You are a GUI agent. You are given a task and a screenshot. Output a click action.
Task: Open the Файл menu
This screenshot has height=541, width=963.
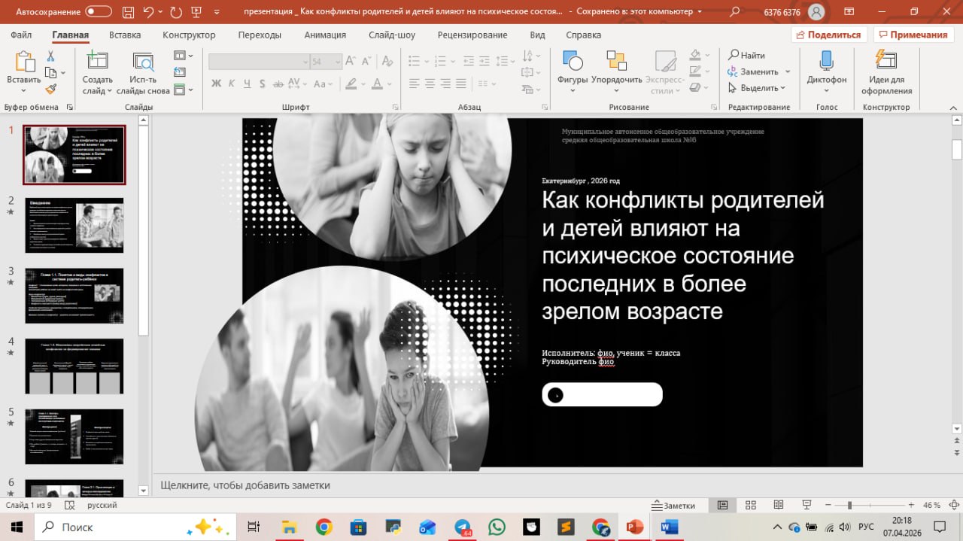tap(21, 35)
